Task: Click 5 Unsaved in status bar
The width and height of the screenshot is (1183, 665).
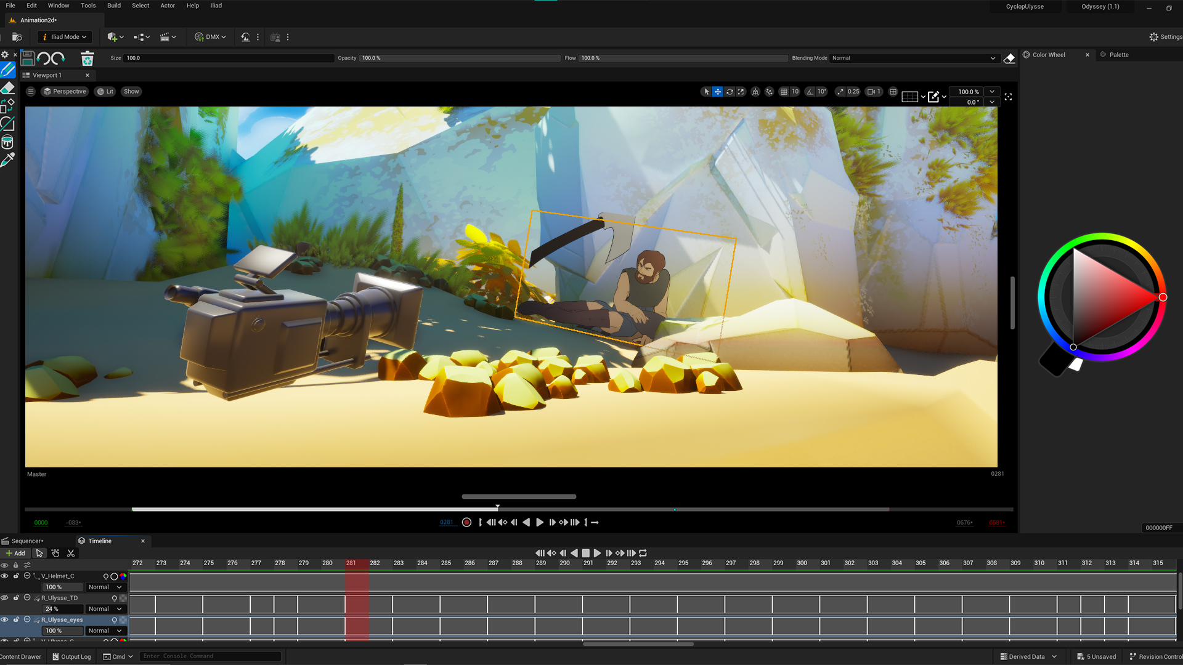Action: point(1097,657)
